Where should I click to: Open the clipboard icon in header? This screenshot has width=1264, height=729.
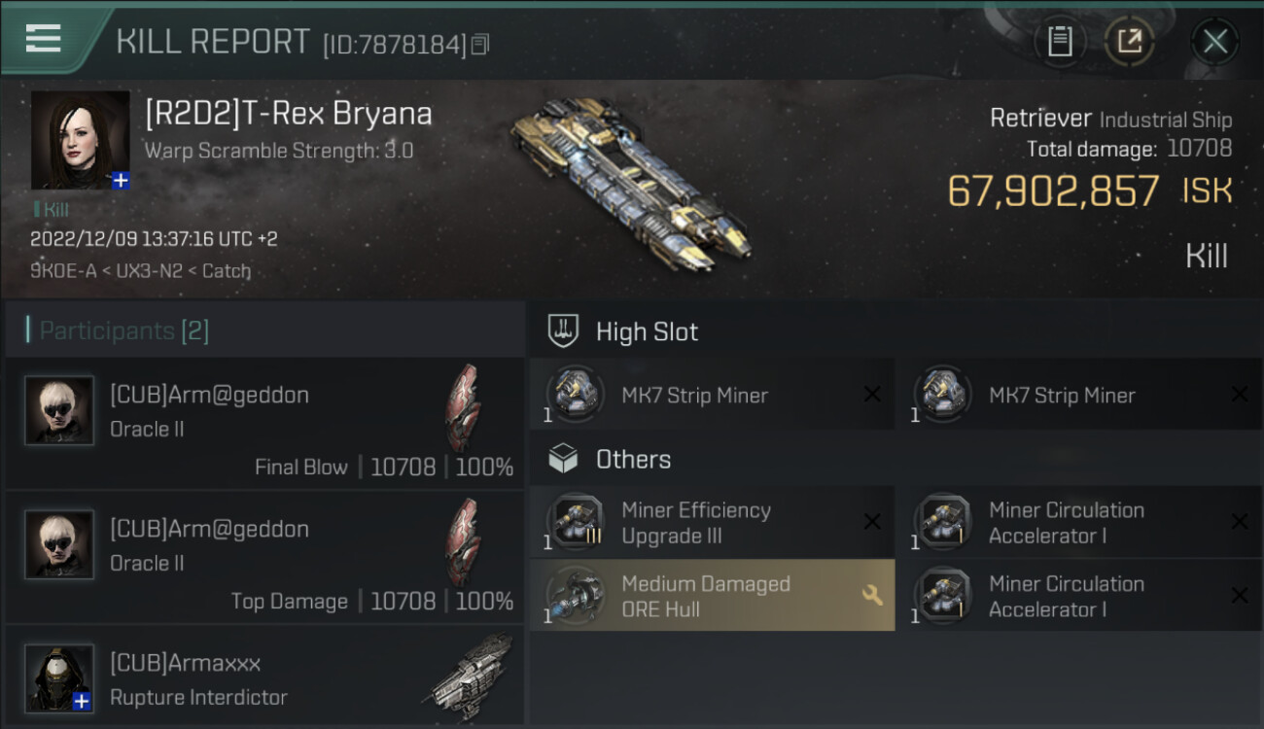1060,42
